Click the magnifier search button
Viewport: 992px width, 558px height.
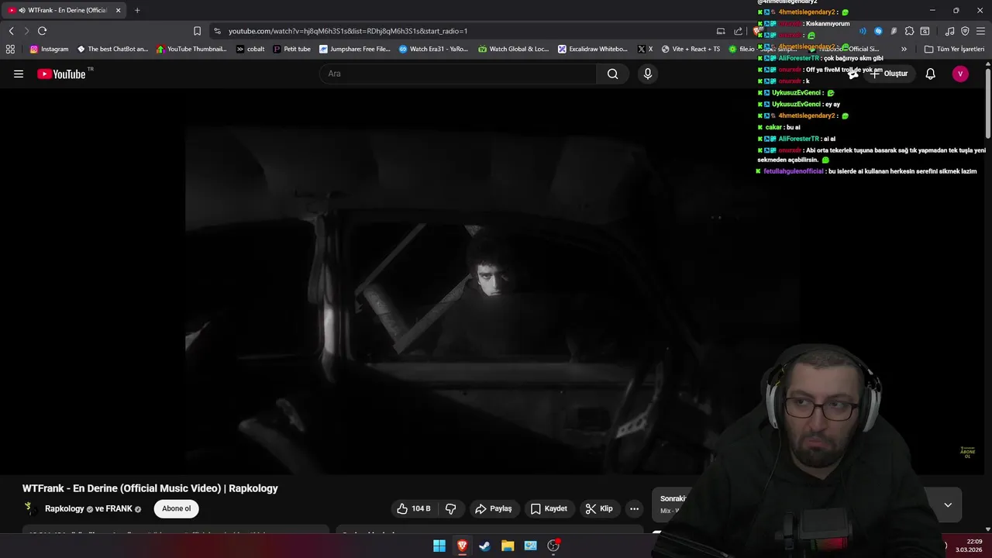pos(613,74)
